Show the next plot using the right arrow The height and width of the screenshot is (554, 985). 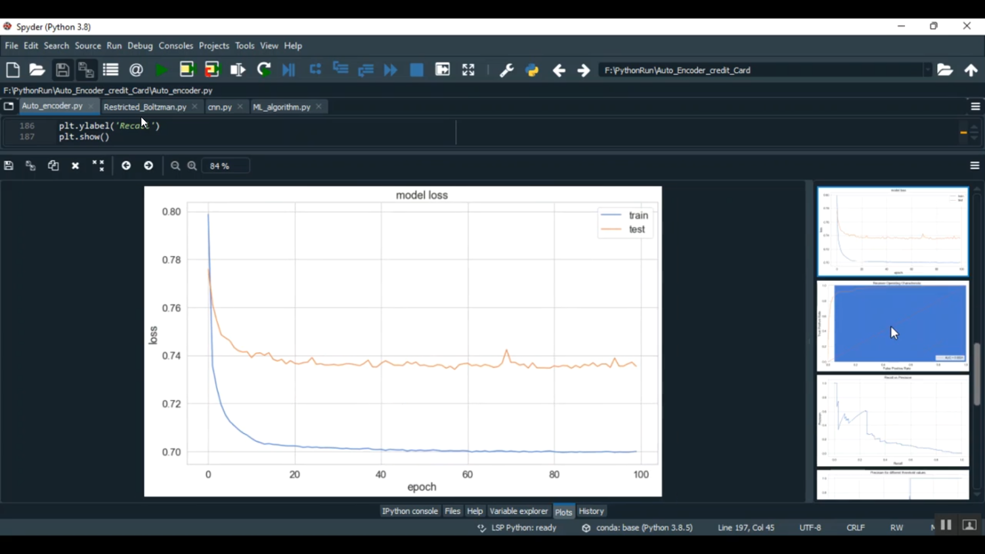click(x=149, y=166)
